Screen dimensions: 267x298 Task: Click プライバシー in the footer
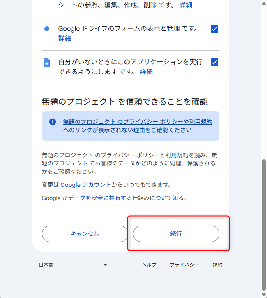pyautogui.click(x=184, y=265)
